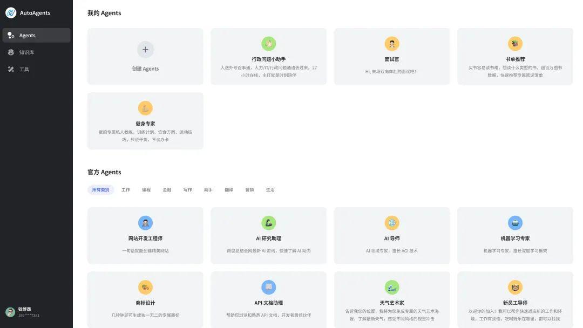
Task: Open 知识库 via its sidebar icon
Action: point(10,52)
